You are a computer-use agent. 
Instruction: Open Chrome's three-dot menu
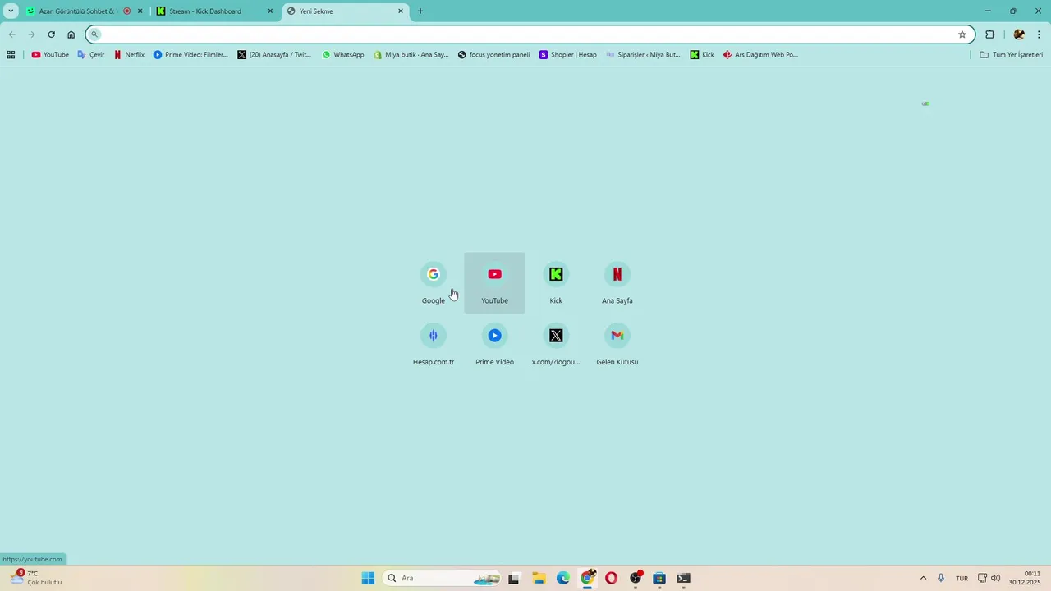click(1039, 34)
